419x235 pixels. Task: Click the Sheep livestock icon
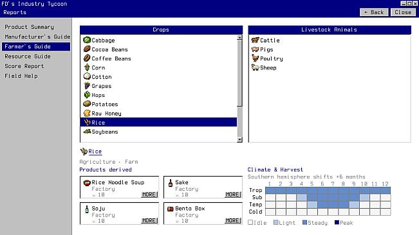pyautogui.click(x=255, y=67)
